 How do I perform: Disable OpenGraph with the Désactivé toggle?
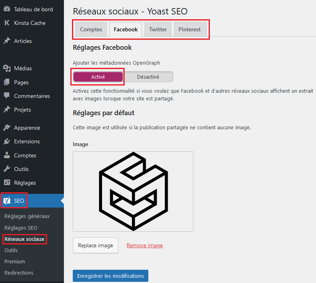point(148,77)
